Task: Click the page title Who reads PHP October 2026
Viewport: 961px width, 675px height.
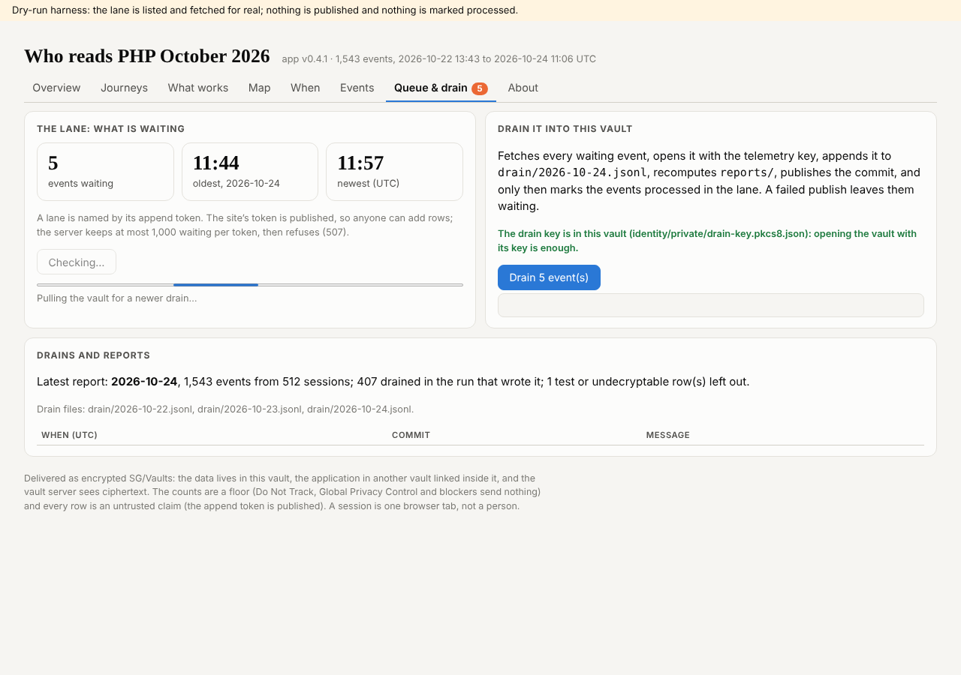Action: tap(147, 56)
